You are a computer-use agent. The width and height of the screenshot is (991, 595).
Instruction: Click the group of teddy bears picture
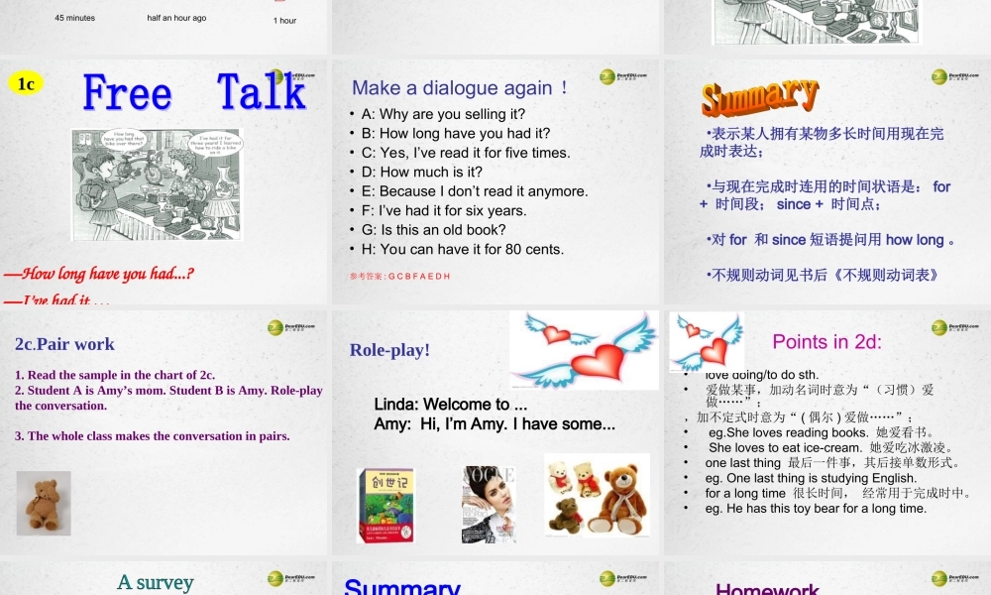[597, 495]
